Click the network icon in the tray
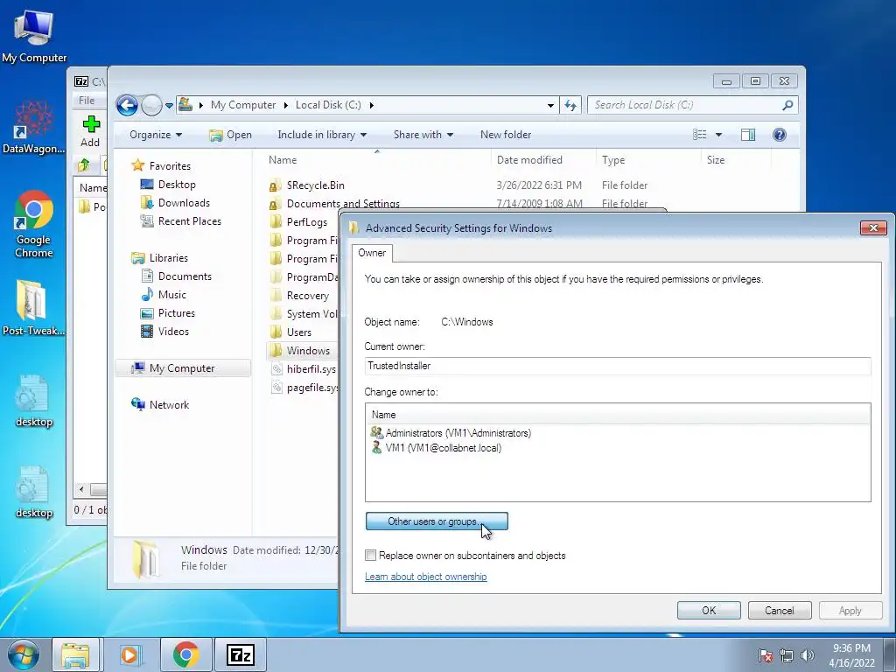This screenshot has height=672, width=896. pyautogui.click(x=787, y=655)
